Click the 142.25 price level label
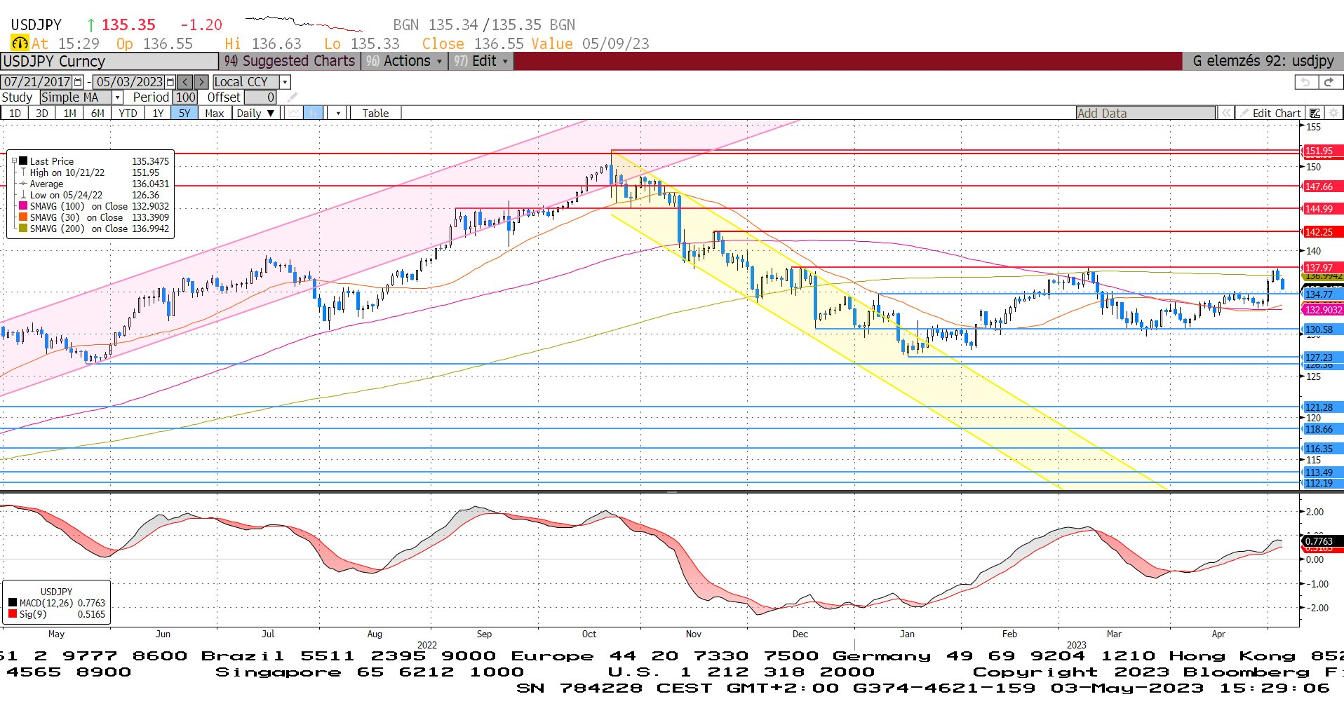Viewport: 1344px width, 727px height. 1322,232
